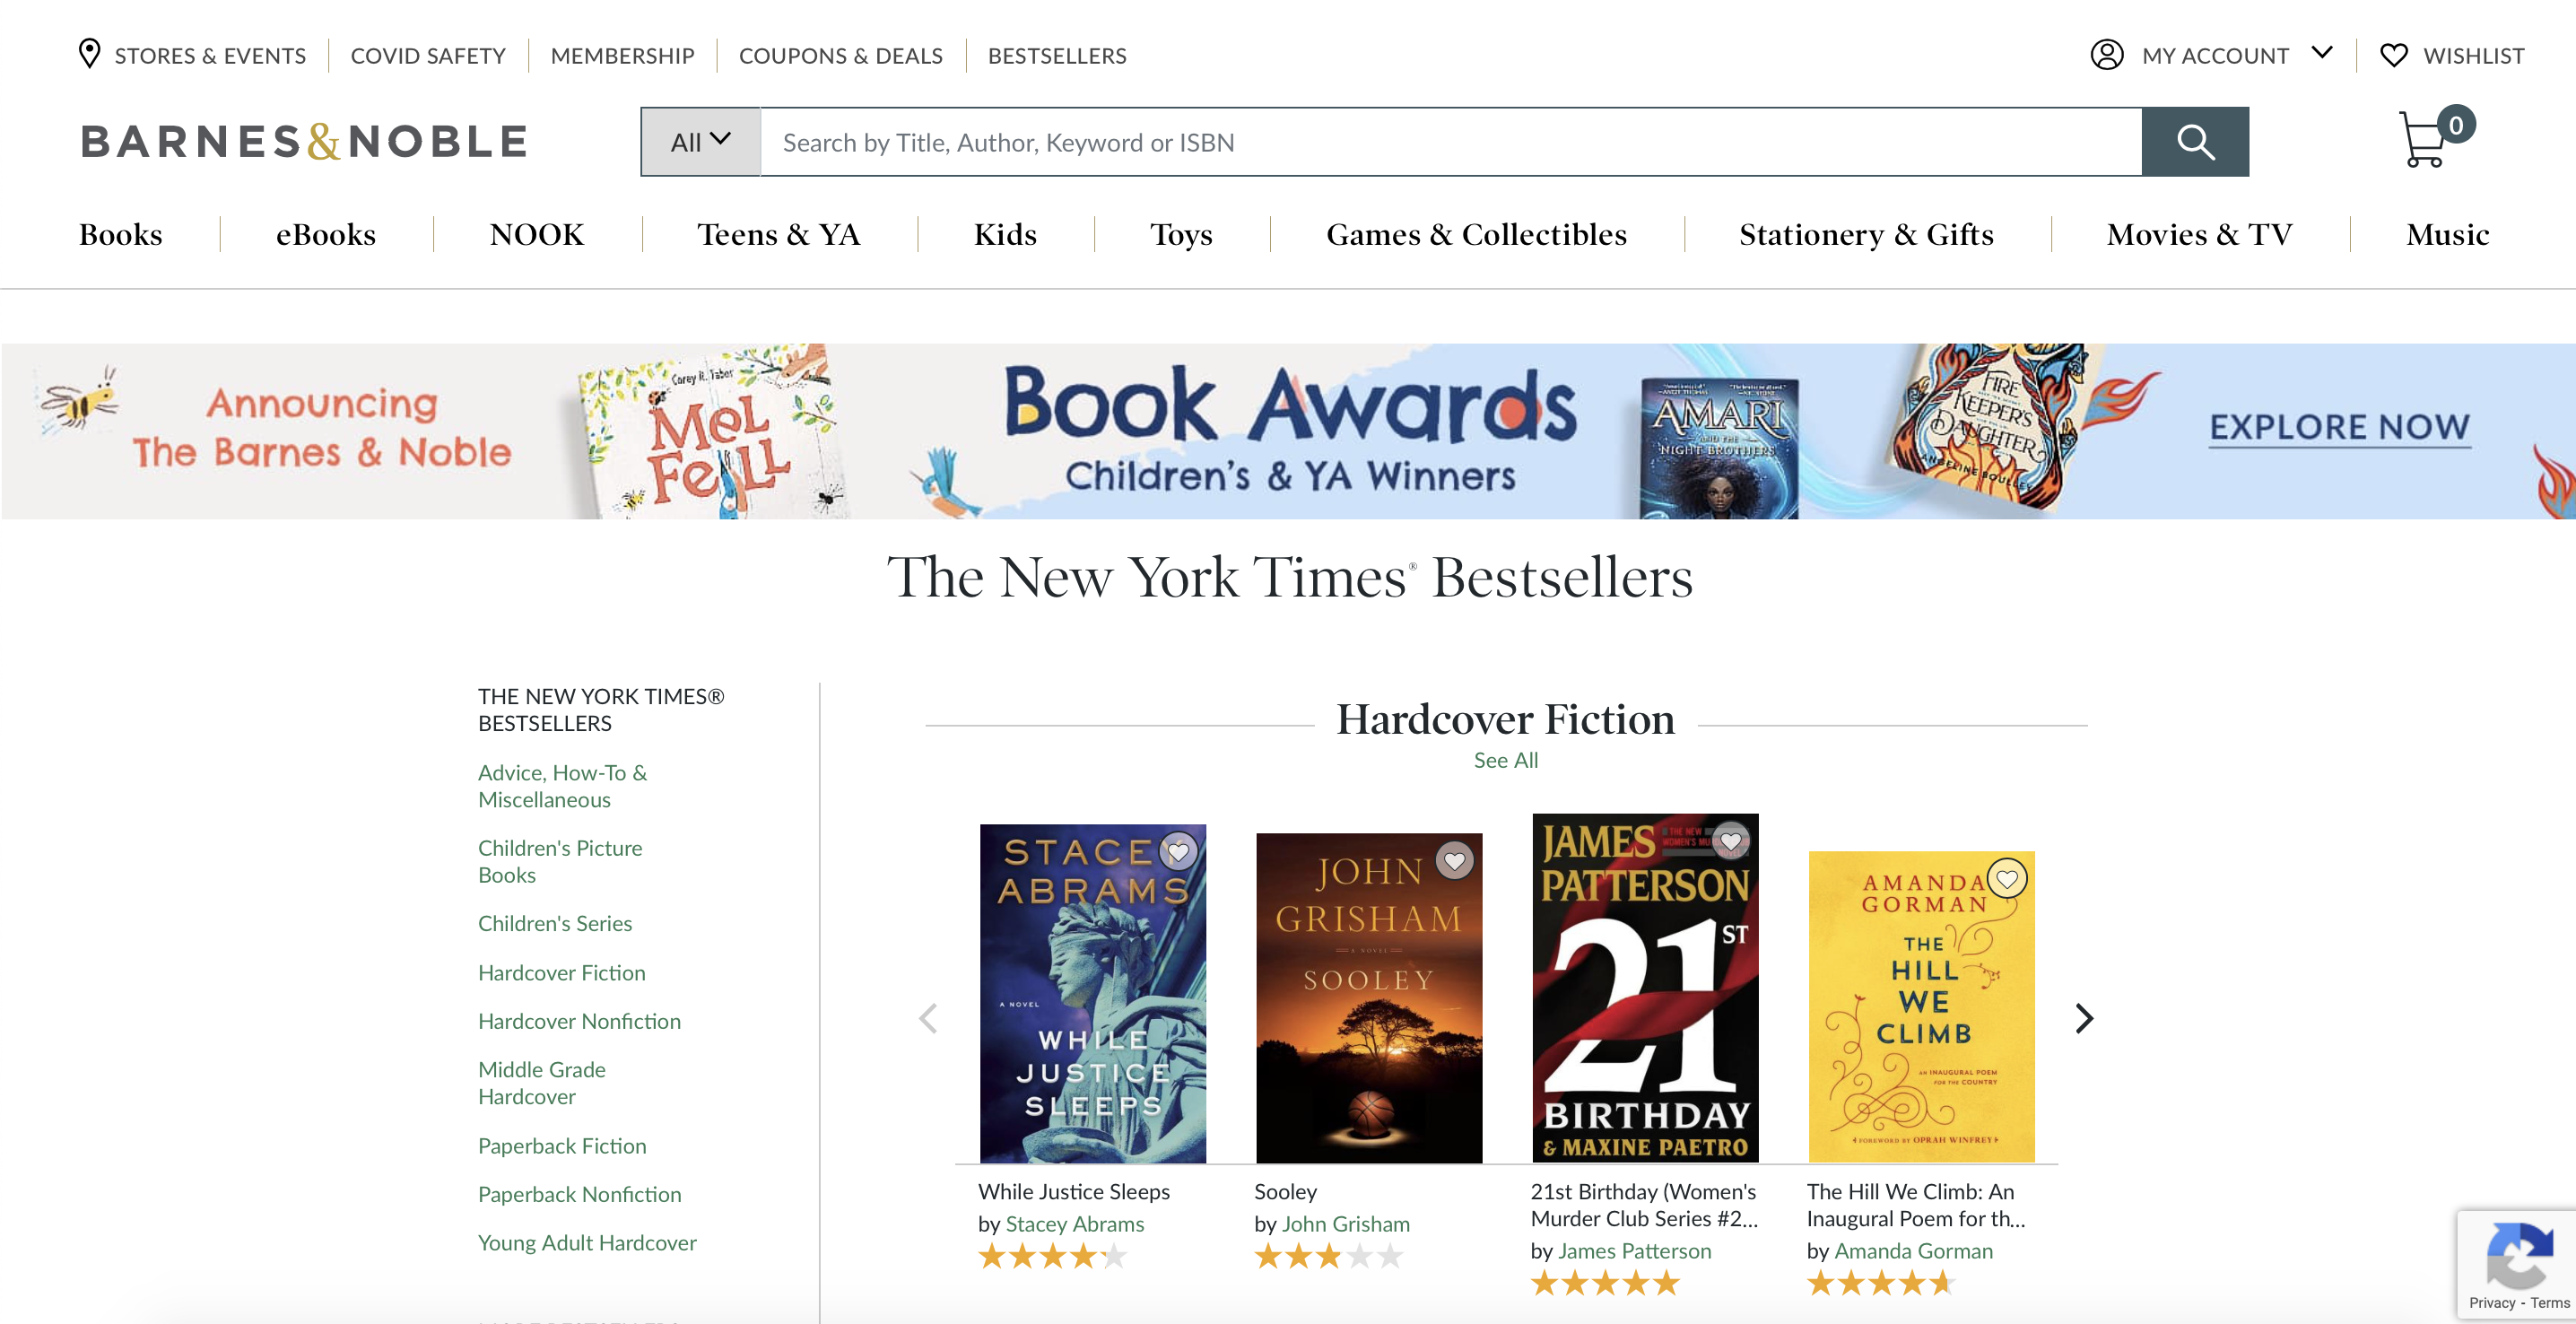Open Paperback Fiction sidebar link
Screen dimensions: 2576x1324
click(x=562, y=1146)
